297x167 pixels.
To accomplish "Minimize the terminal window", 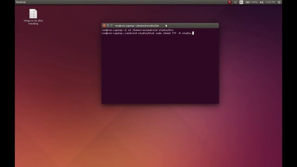I will tap(108, 26).
